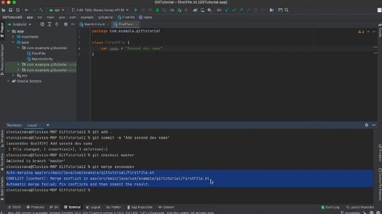Click the Git Commit checkmark icon
Viewport: 382px width, 214px height.
pyautogui.click(x=234, y=10)
